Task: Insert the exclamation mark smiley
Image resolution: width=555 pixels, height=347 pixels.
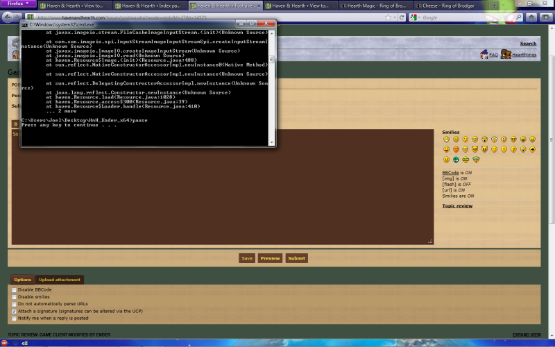Action: pos(504,149)
